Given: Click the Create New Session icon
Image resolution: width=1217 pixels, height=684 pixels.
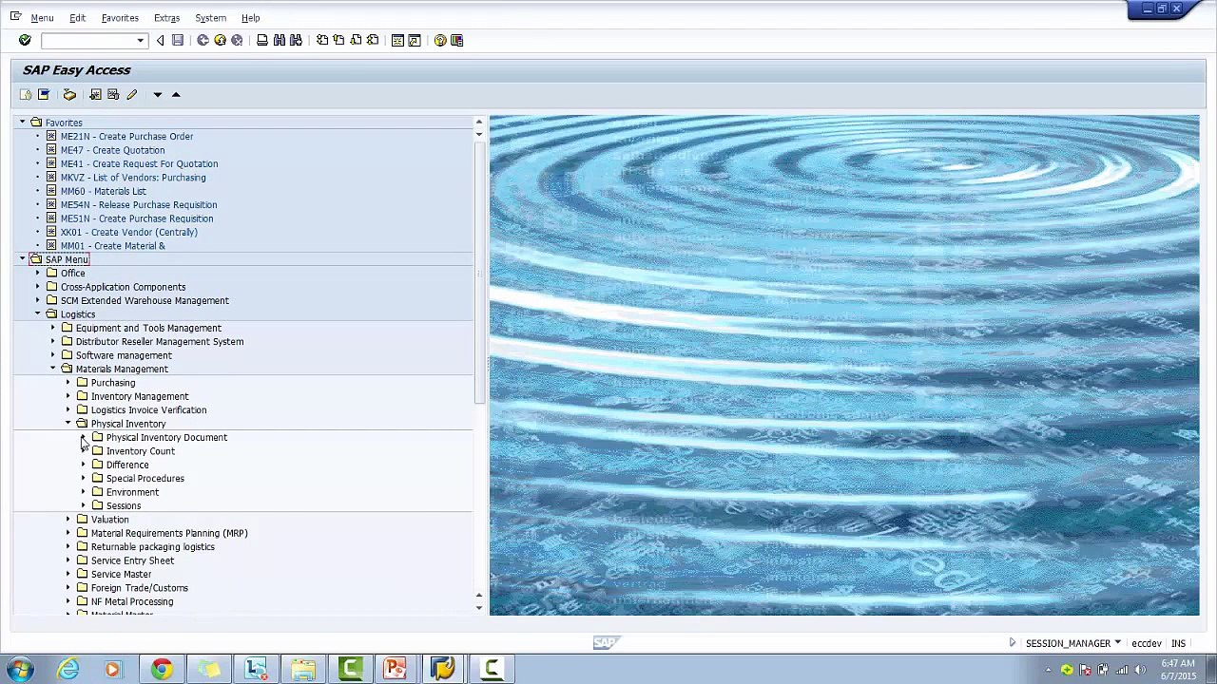Looking at the screenshot, I should (398, 40).
